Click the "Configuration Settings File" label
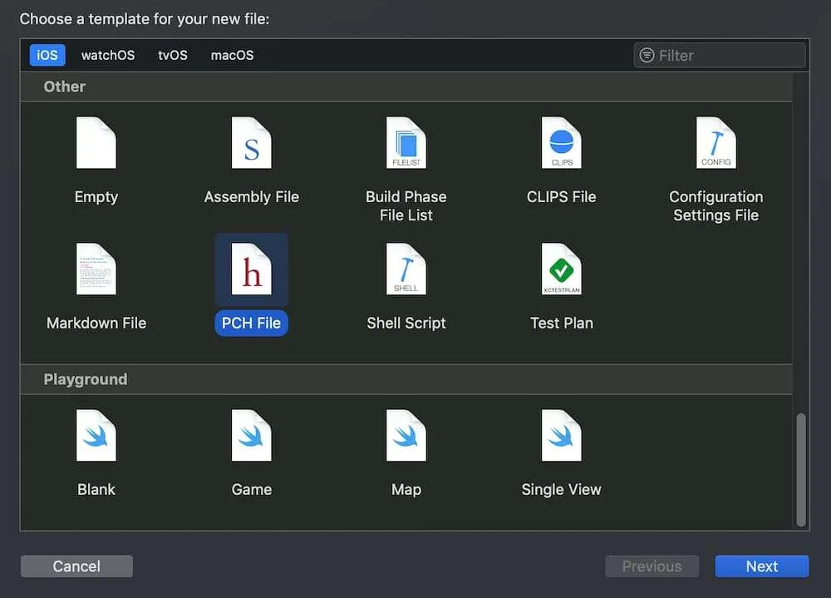 tap(716, 206)
